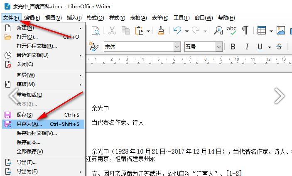Open the 帮助(H) menu
Image resolution: width=292 pixels, height=176 pixels.
[226, 18]
